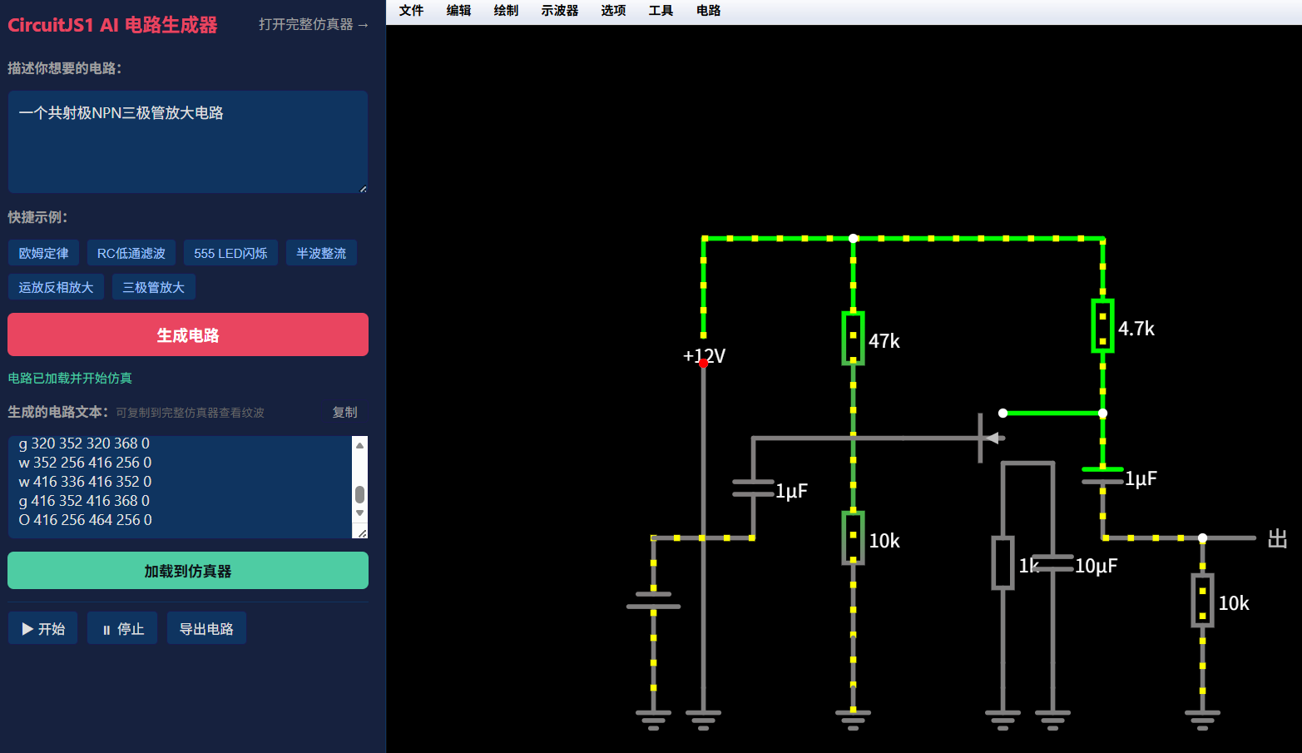This screenshot has height=753, width=1302.
Task: Click text line 'w 416 336 416 352 0'
Action: click(85, 482)
